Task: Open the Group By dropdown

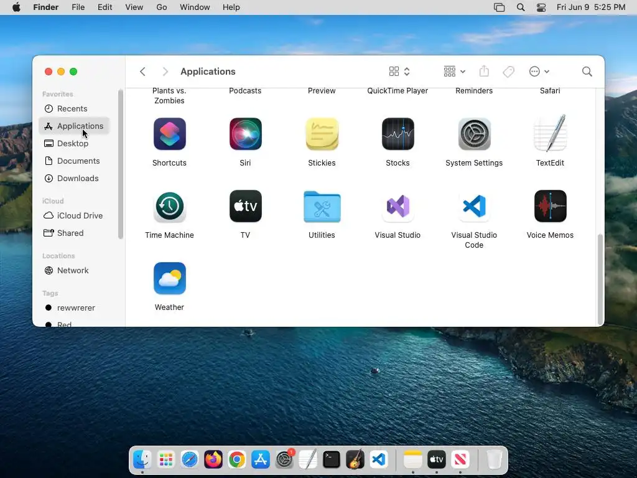Action: pyautogui.click(x=454, y=72)
